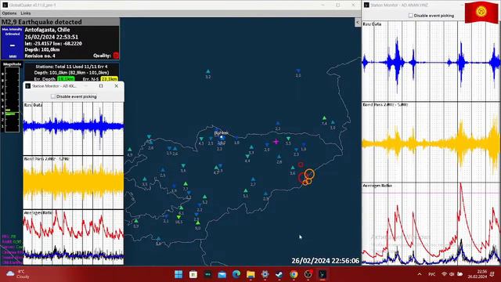Open the Links menu
Viewport: 501px width, 282px height.
coord(26,13)
